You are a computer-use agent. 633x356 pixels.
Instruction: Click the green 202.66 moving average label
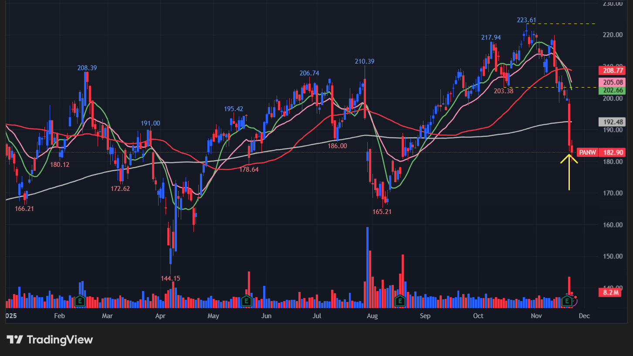pos(614,90)
